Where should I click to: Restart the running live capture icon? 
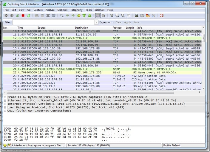point(29,15)
